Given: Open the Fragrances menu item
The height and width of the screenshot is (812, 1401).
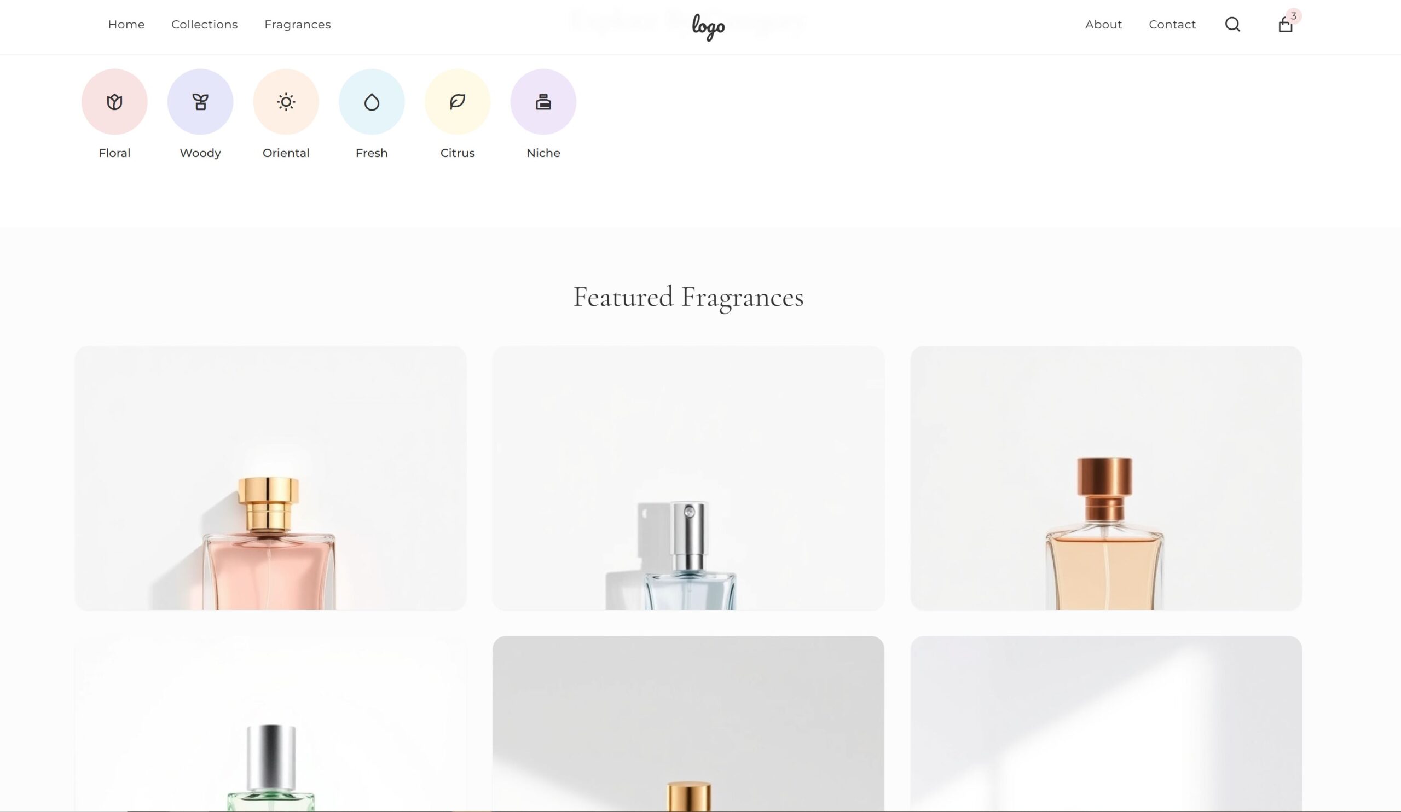Looking at the screenshot, I should (297, 25).
